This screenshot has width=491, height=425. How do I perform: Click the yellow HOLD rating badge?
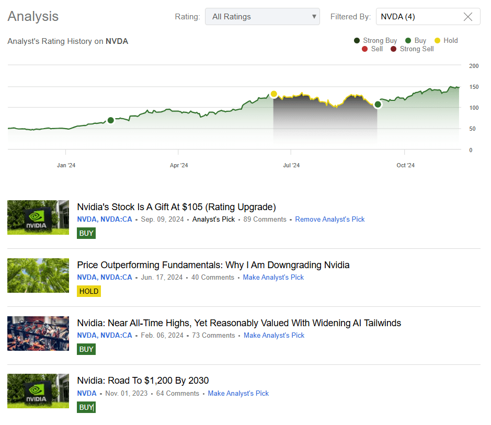pos(88,291)
